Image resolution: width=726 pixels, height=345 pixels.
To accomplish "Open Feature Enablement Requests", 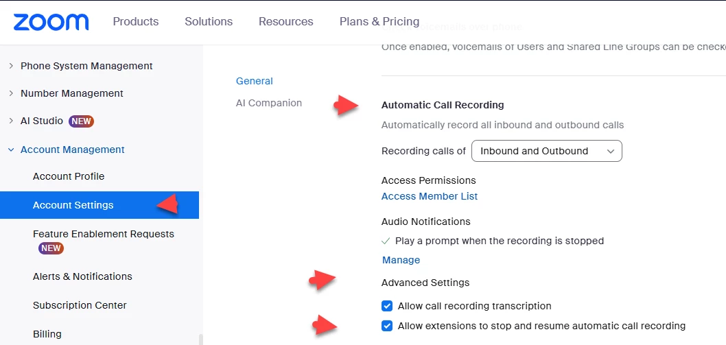I will tap(103, 234).
